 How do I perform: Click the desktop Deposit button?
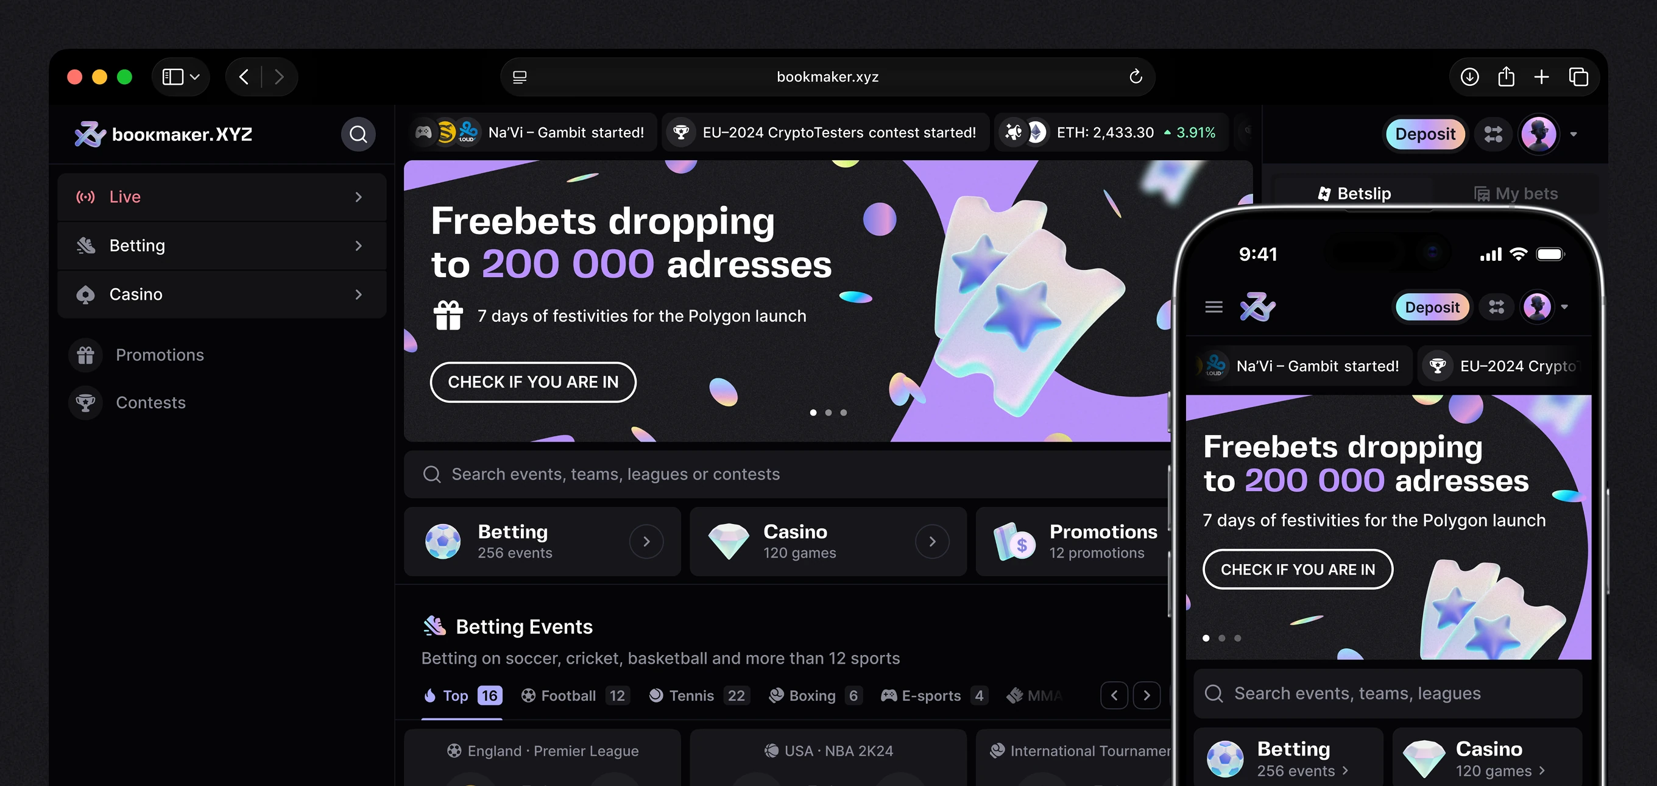pyautogui.click(x=1425, y=134)
